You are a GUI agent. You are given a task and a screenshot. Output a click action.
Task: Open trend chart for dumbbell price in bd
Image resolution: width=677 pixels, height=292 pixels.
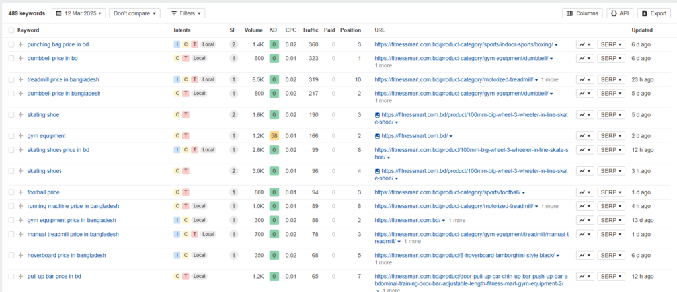(x=584, y=58)
